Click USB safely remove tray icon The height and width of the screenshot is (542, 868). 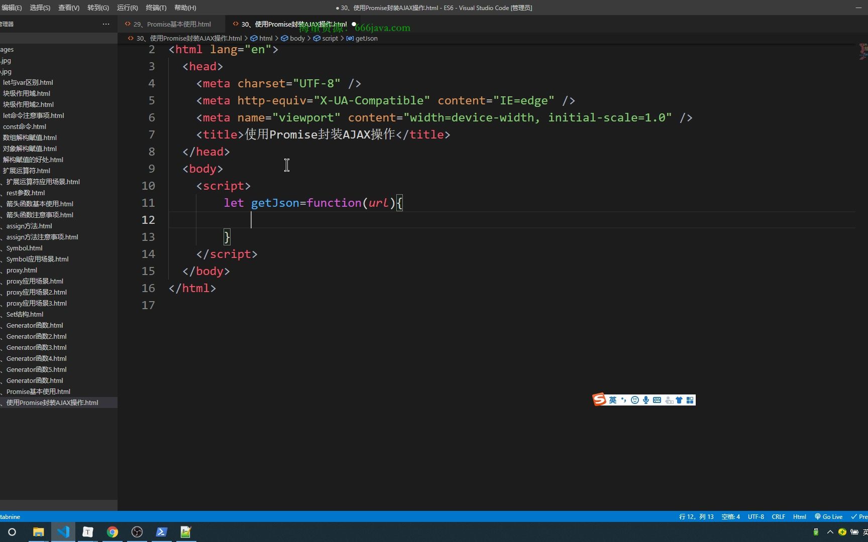tap(816, 532)
